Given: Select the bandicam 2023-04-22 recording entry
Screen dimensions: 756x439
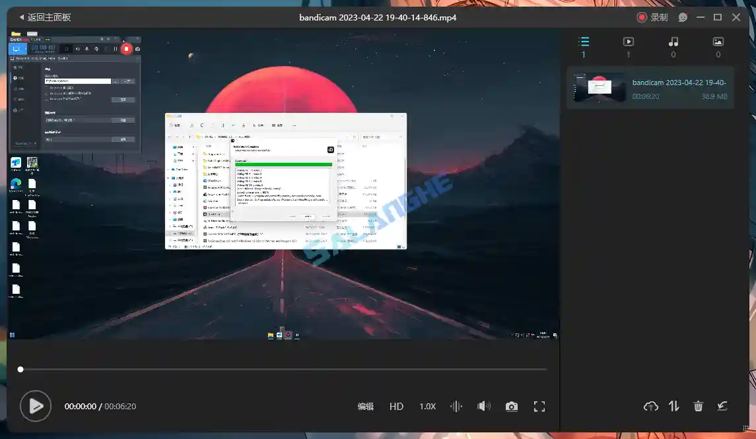Looking at the screenshot, I should 650,88.
